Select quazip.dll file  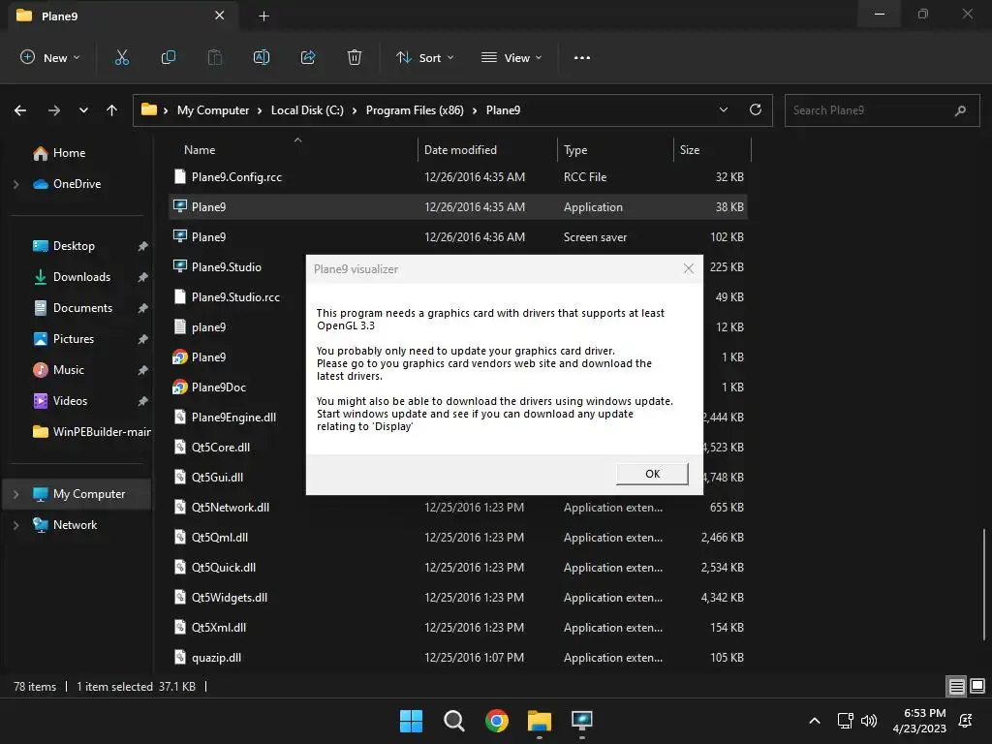[x=457, y=658]
